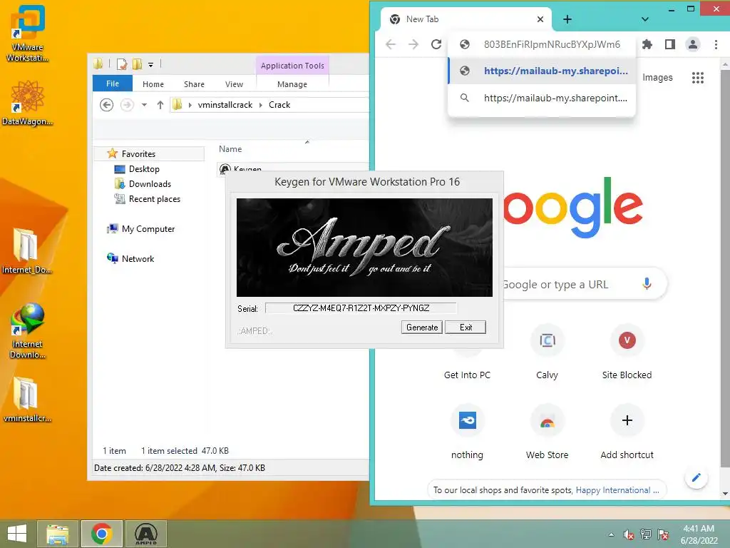Show hidden tray icons arrow

click(611, 534)
